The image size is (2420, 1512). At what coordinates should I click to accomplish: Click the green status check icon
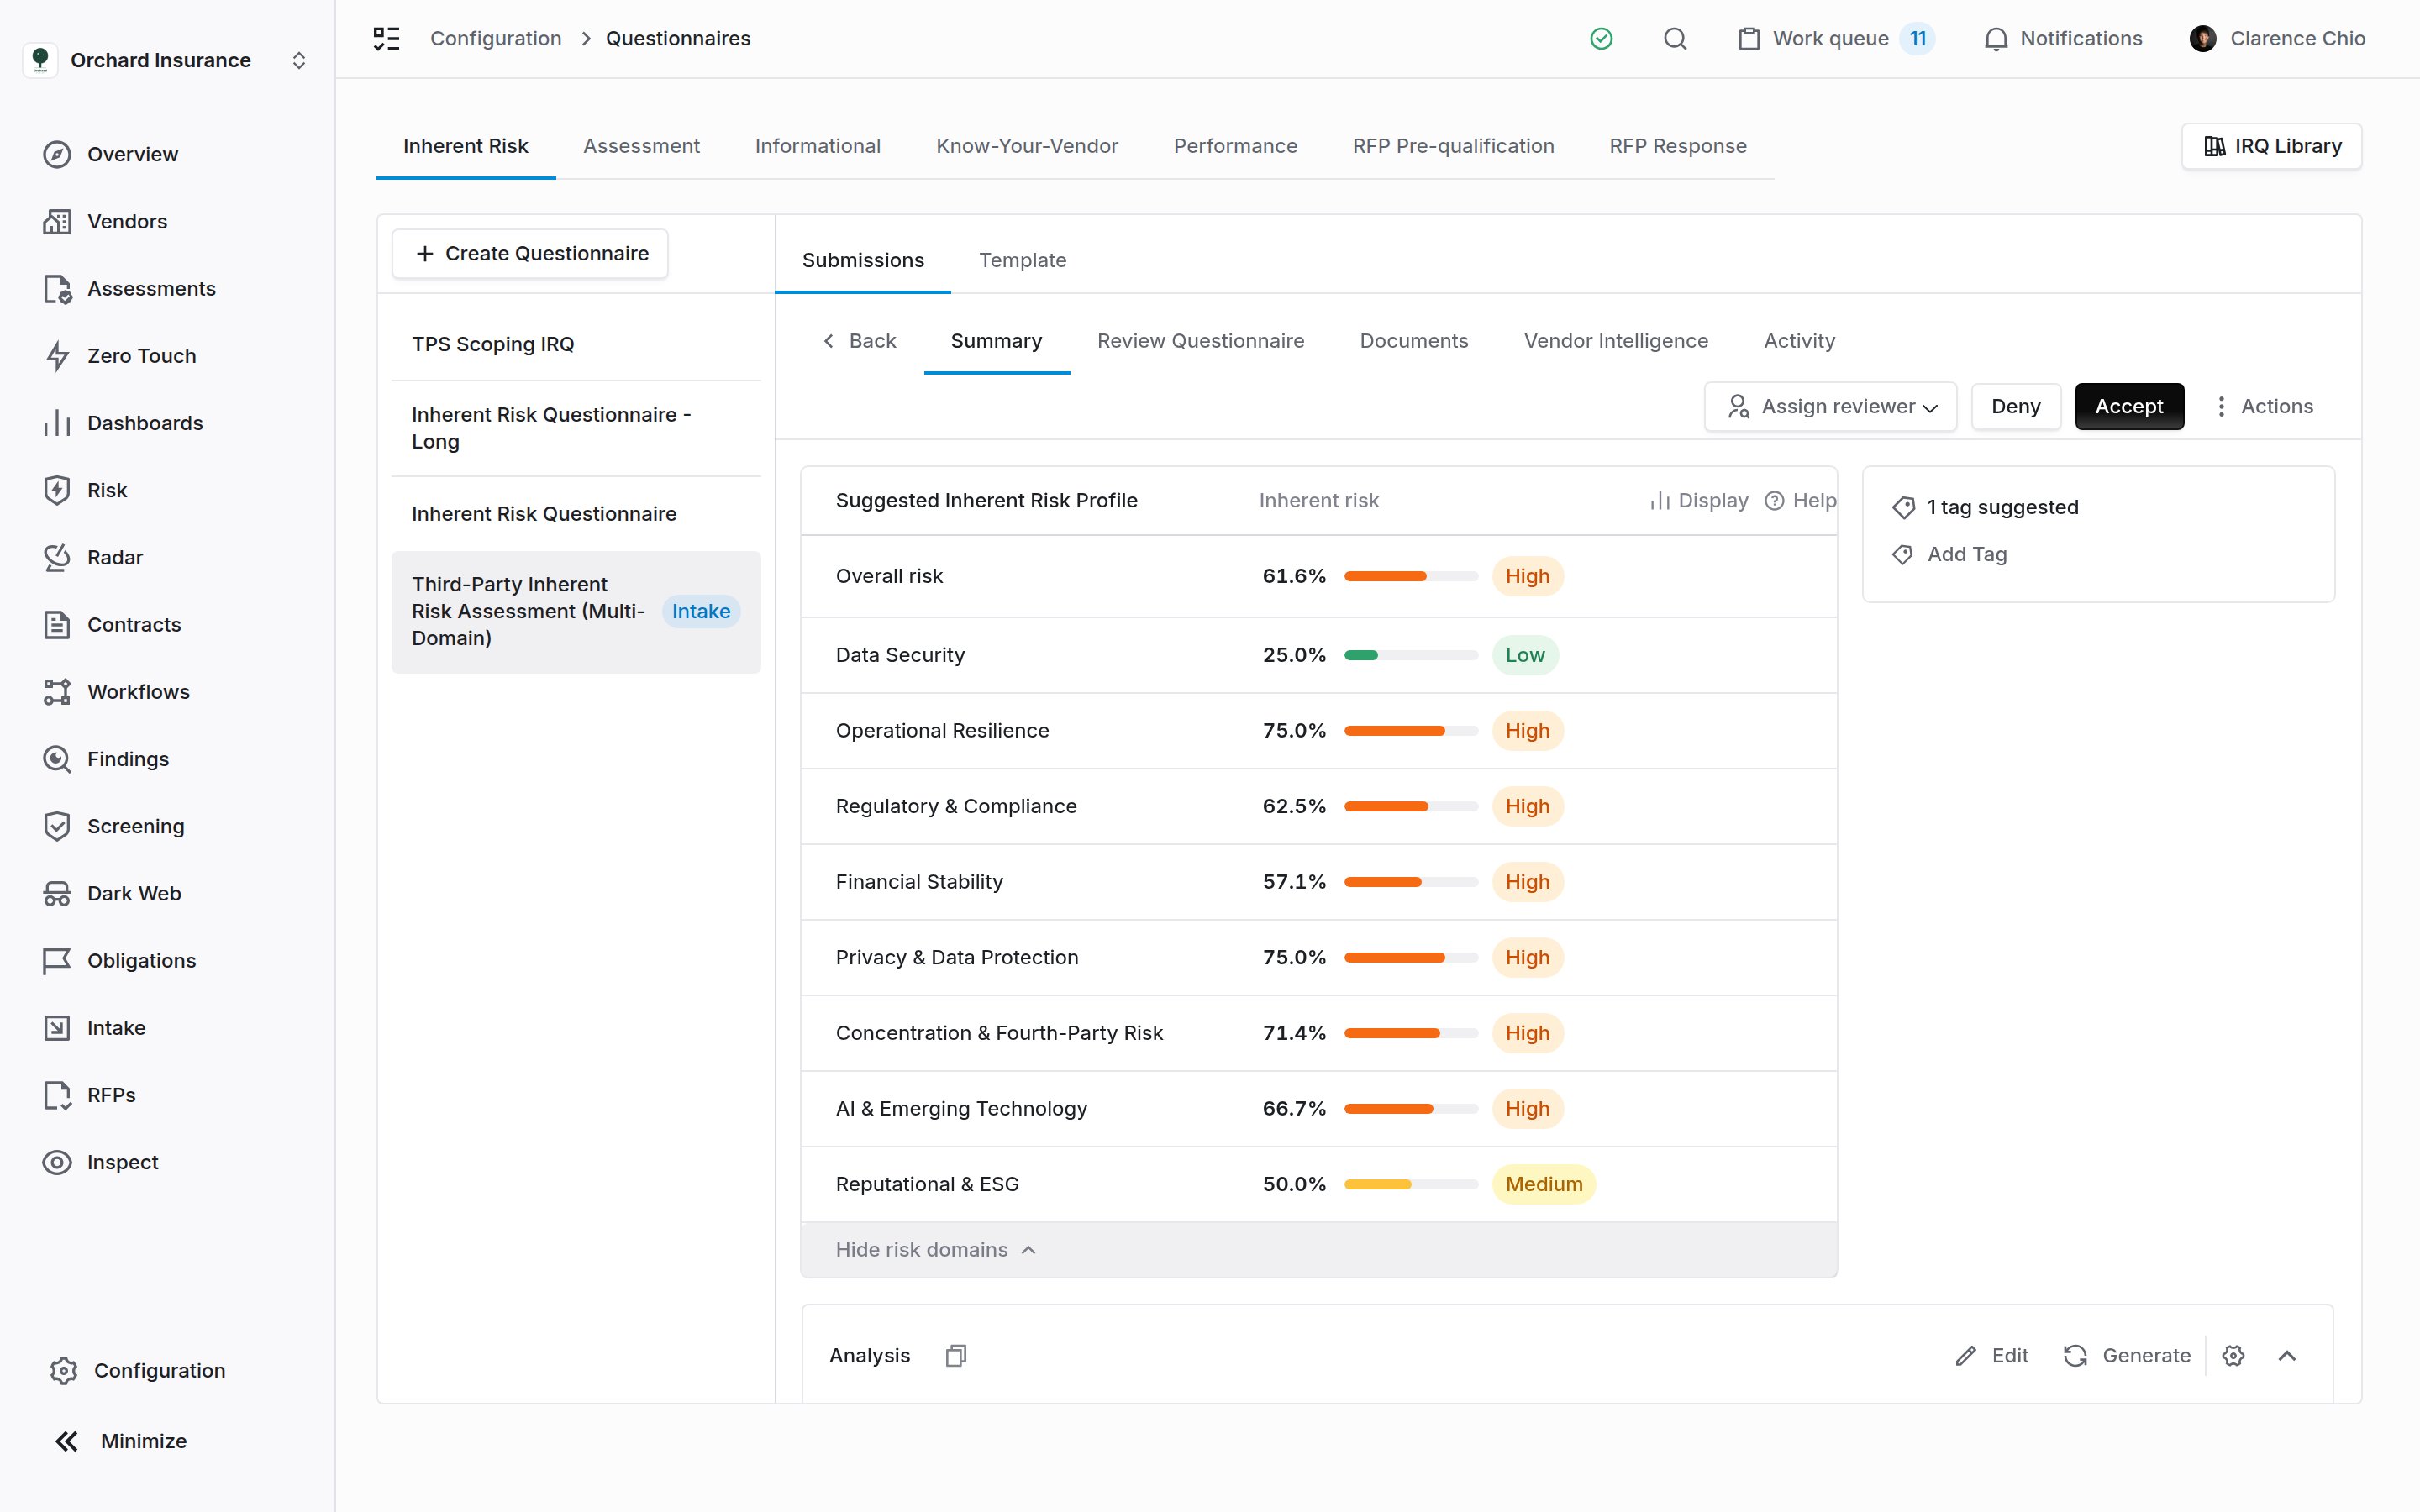click(x=1601, y=39)
